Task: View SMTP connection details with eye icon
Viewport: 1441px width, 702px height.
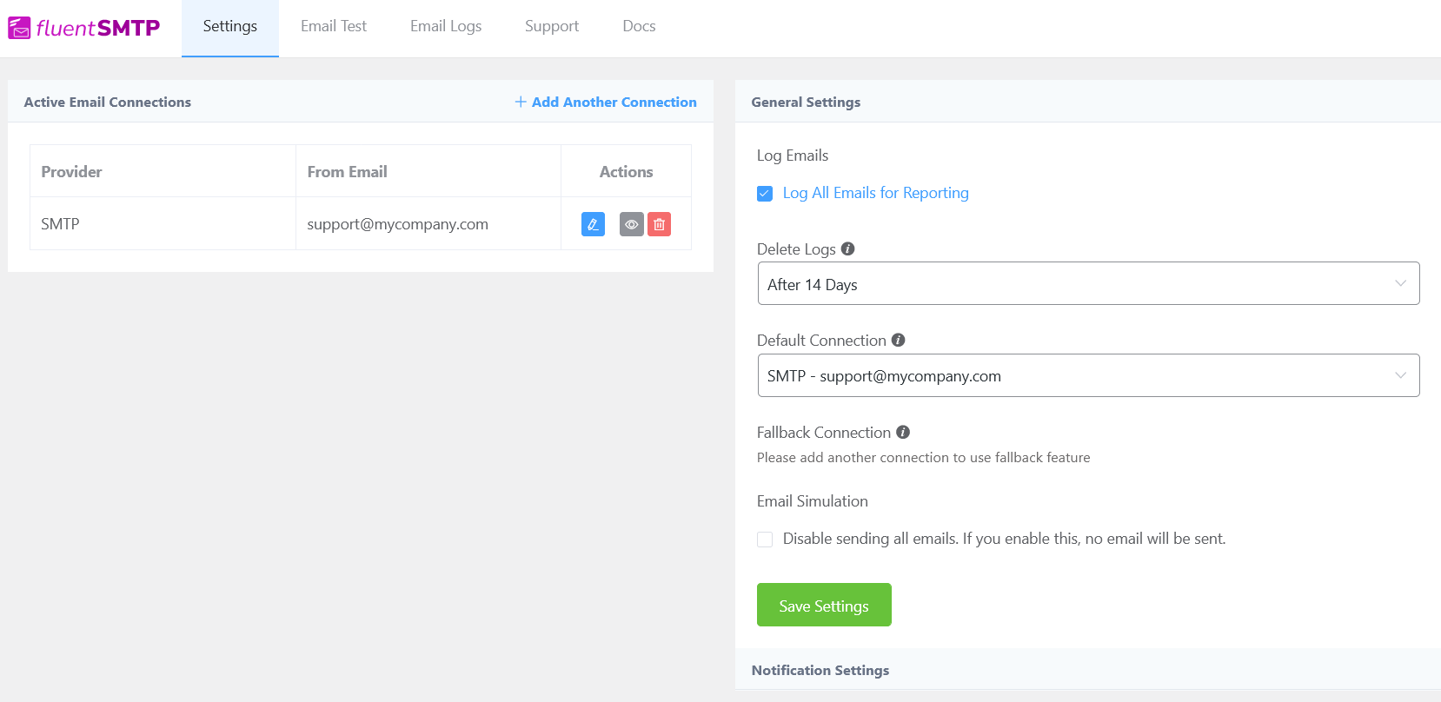Action: [632, 224]
